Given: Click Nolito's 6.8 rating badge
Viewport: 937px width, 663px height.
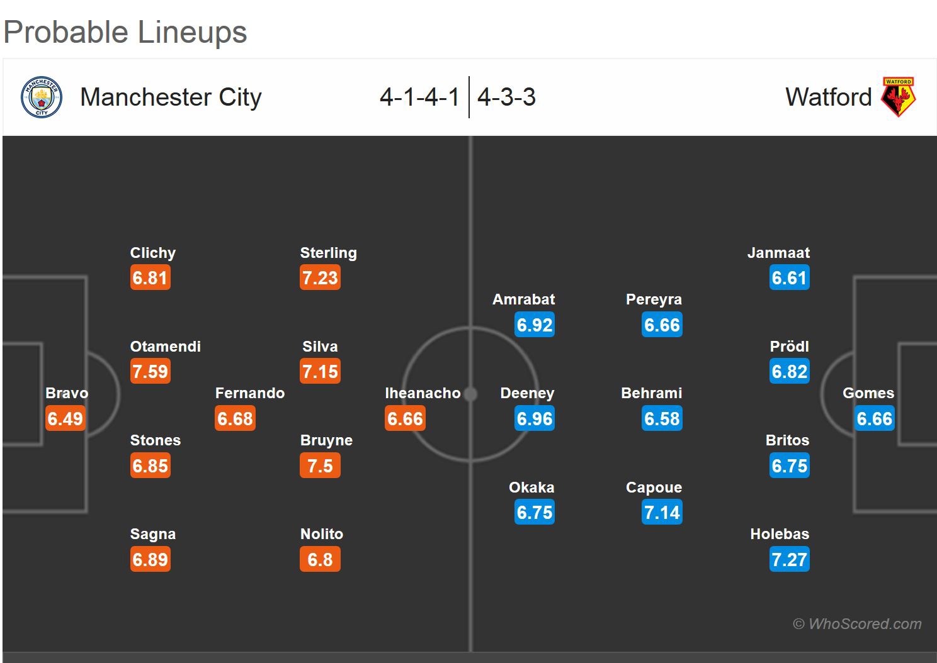Looking at the screenshot, I should point(321,560).
